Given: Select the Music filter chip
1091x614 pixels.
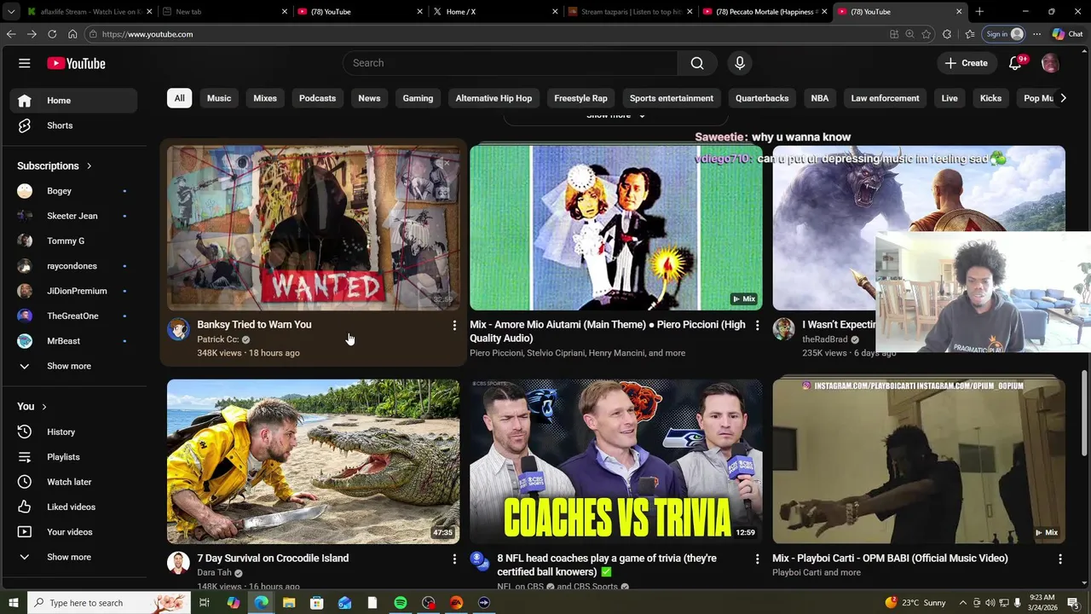Looking at the screenshot, I should click(x=219, y=98).
